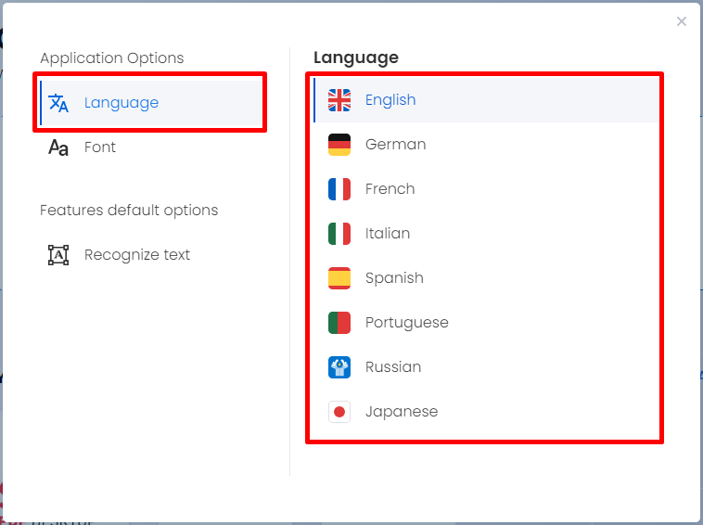Image resolution: width=703 pixels, height=525 pixels.
Task: Click the German flag icon
Action: [x=339, y=145]
